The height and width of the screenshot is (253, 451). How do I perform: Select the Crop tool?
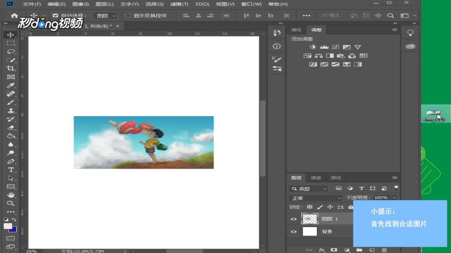[x=11, y=69]
